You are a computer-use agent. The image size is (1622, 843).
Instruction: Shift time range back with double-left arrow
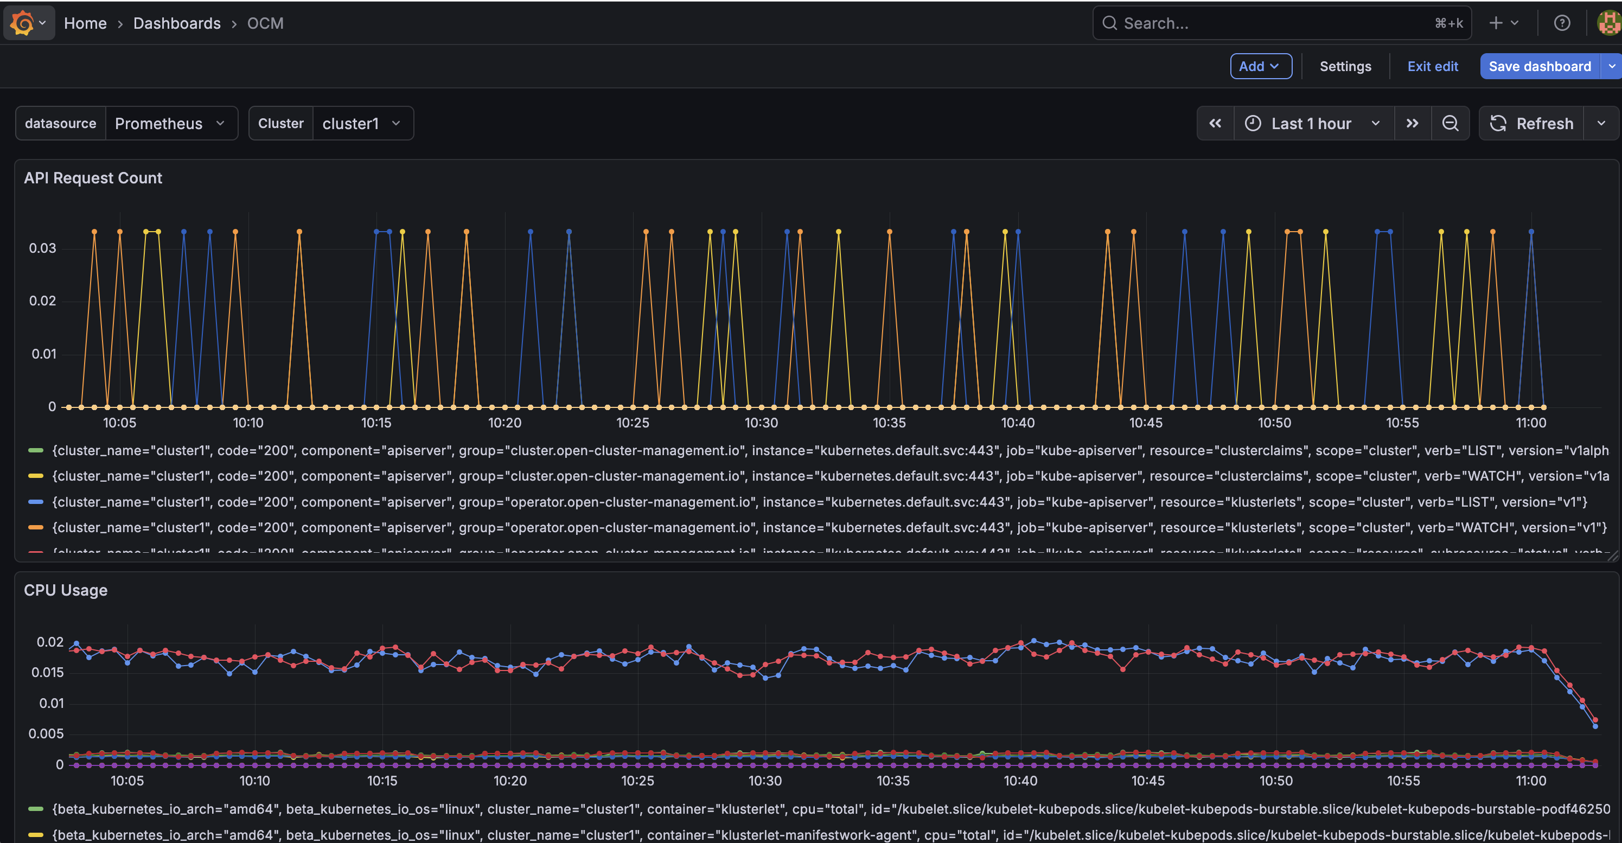coord(1216,123)
